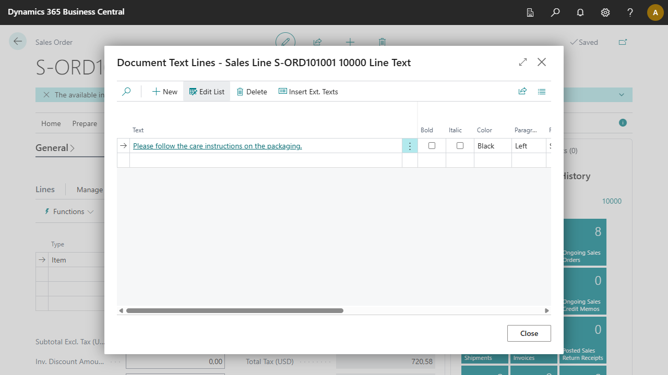This screenshot has width=668, height=375.
Task: Click the Help question mark icon
Action: tap(630, 12)
